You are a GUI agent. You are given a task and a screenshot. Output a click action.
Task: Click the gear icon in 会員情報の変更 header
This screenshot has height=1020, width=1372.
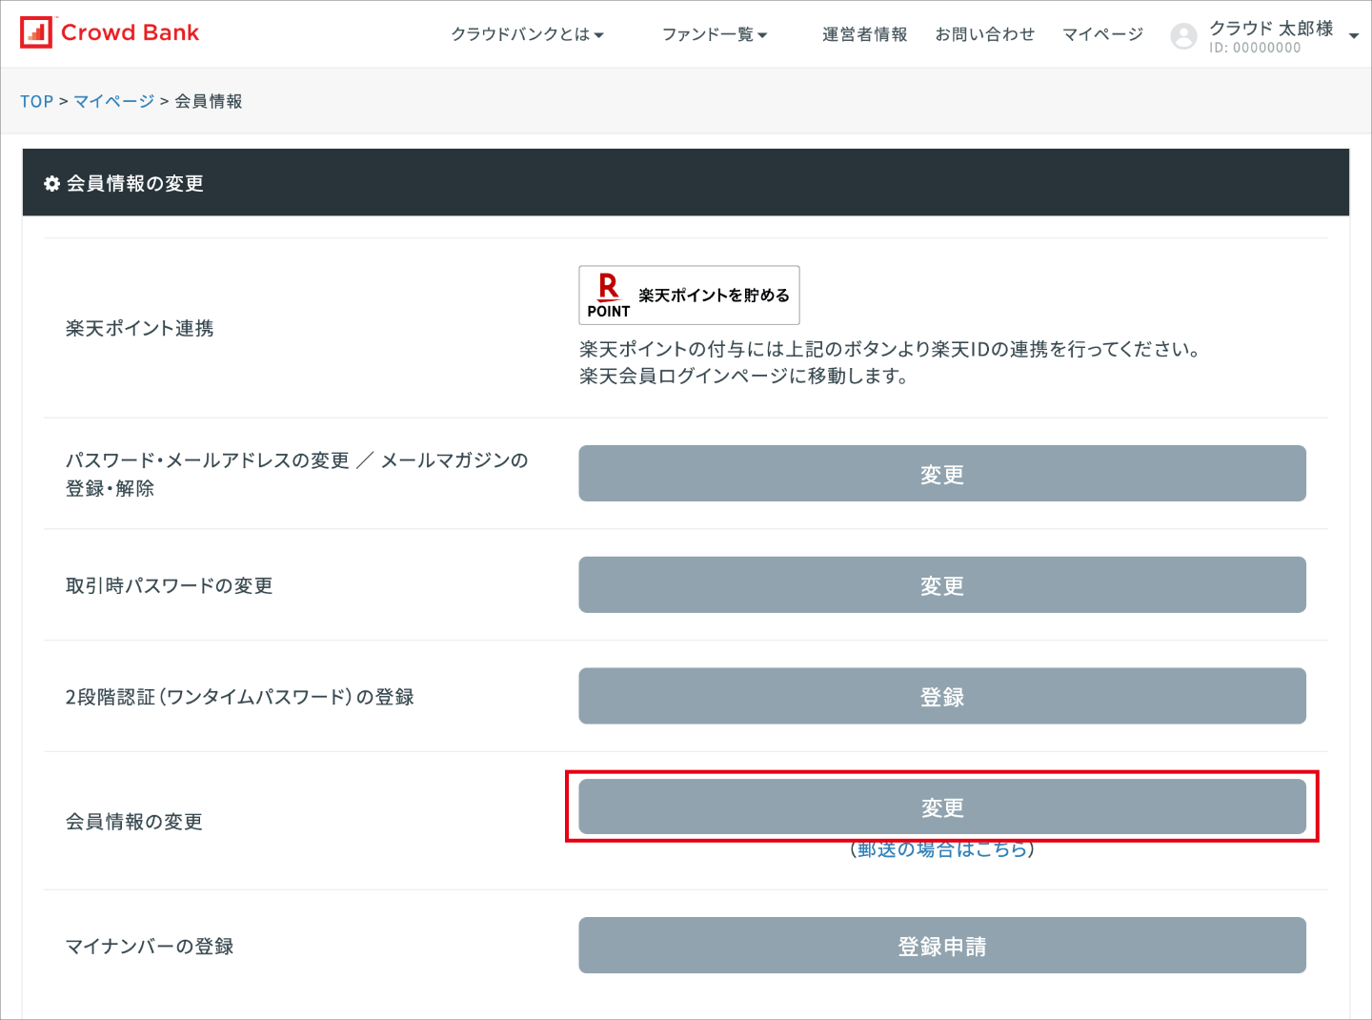point(51,184)
